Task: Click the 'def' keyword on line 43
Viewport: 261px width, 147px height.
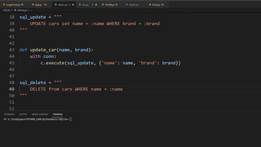Action: [x=23, y=50]
